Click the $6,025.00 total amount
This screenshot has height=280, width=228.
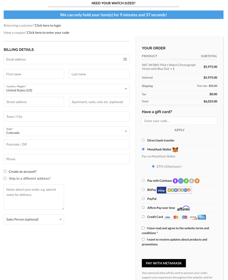[x=210, y=101]
